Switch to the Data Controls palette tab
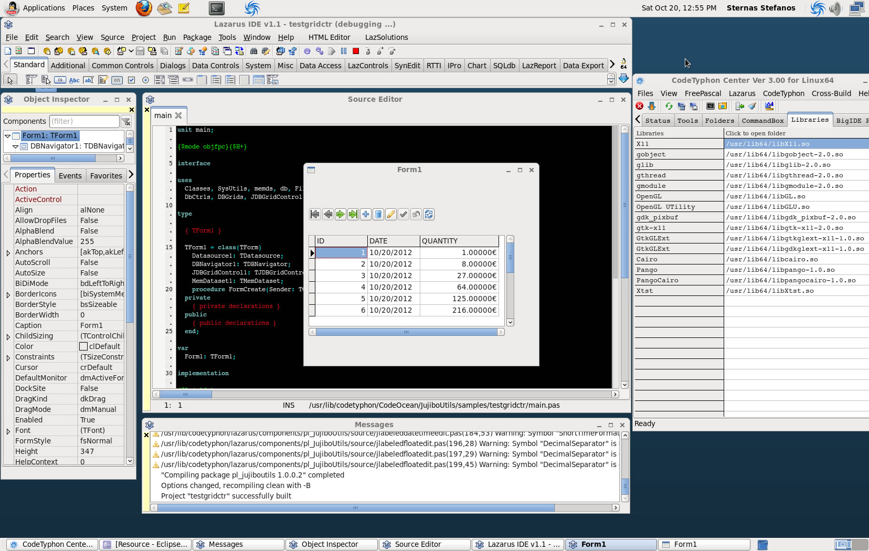Screen dimensions: 869x551 coord(215,66)
